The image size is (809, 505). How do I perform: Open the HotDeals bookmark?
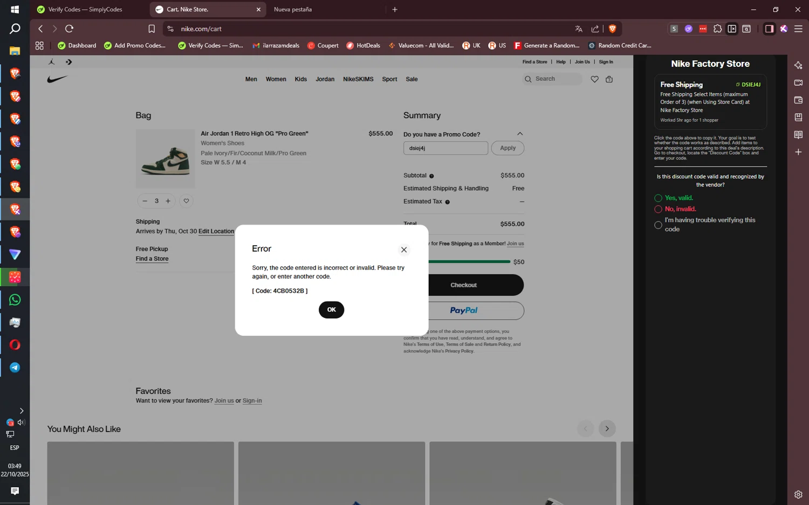pos(363,45)
